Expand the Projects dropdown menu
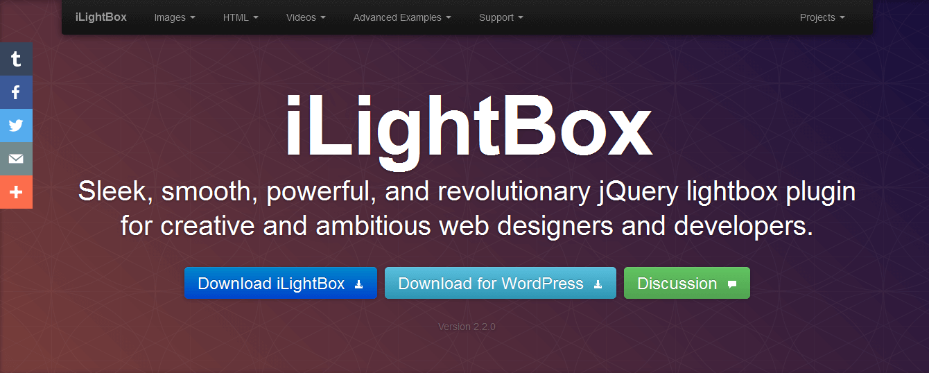This screenshot has width=929, height=373. [822, 17]
